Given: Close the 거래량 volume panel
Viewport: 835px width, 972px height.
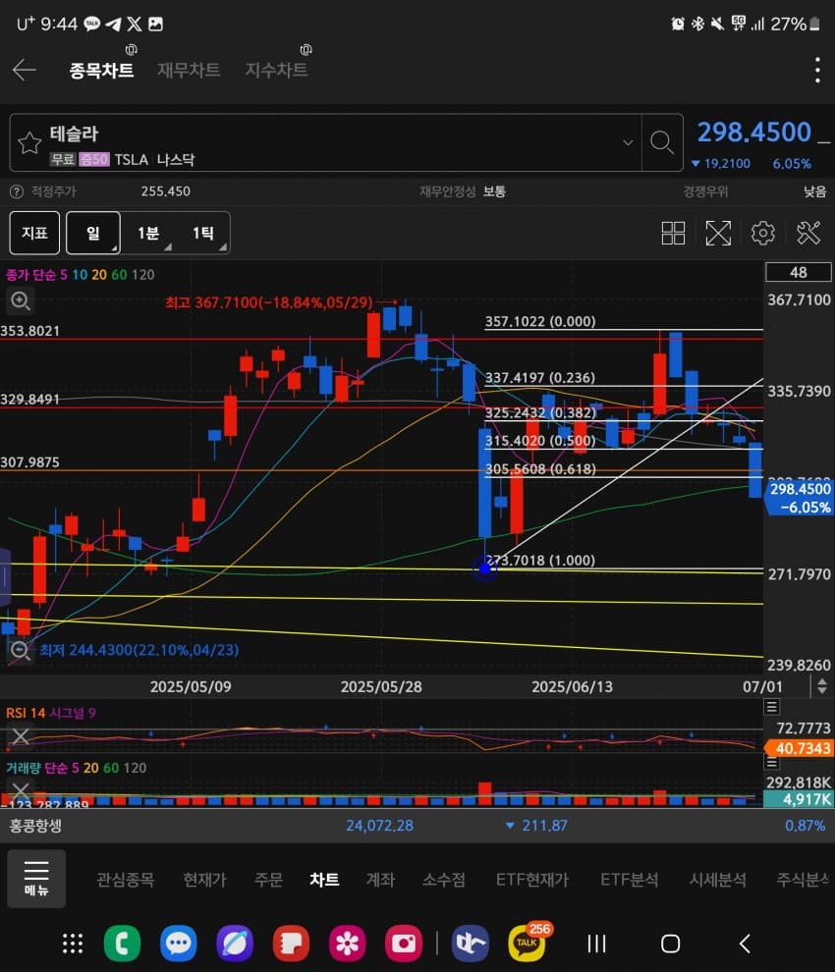Looking at the screenshot, I should pos(21,791).
